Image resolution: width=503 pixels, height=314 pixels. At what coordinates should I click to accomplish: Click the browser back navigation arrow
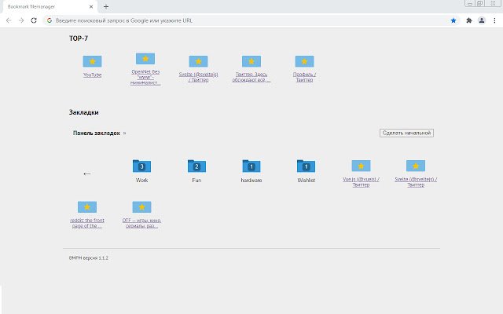click(9, 20)
